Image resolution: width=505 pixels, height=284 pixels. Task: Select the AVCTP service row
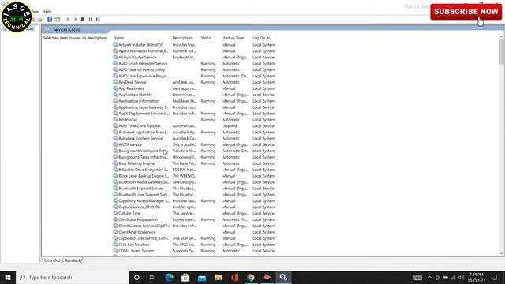194,144
